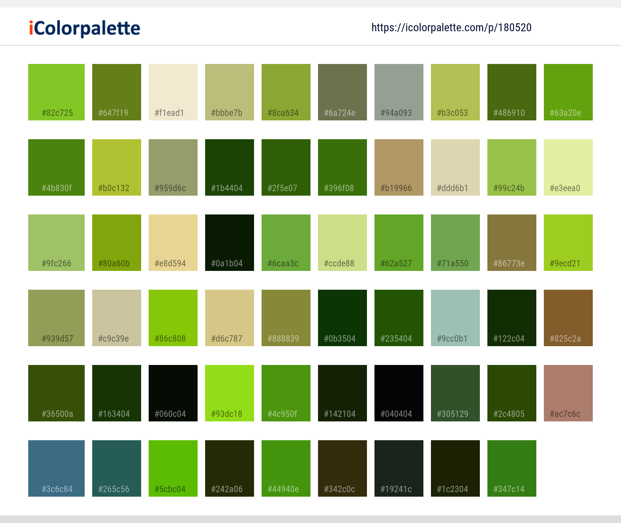The height and width of the screenshot is (523, 621).
Task: Select the #647f19 color swatch
Action: click(x=117, y=92)
